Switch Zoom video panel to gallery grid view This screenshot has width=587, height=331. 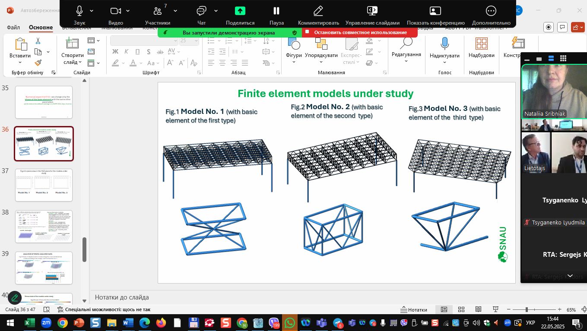[x=563, y=59]
